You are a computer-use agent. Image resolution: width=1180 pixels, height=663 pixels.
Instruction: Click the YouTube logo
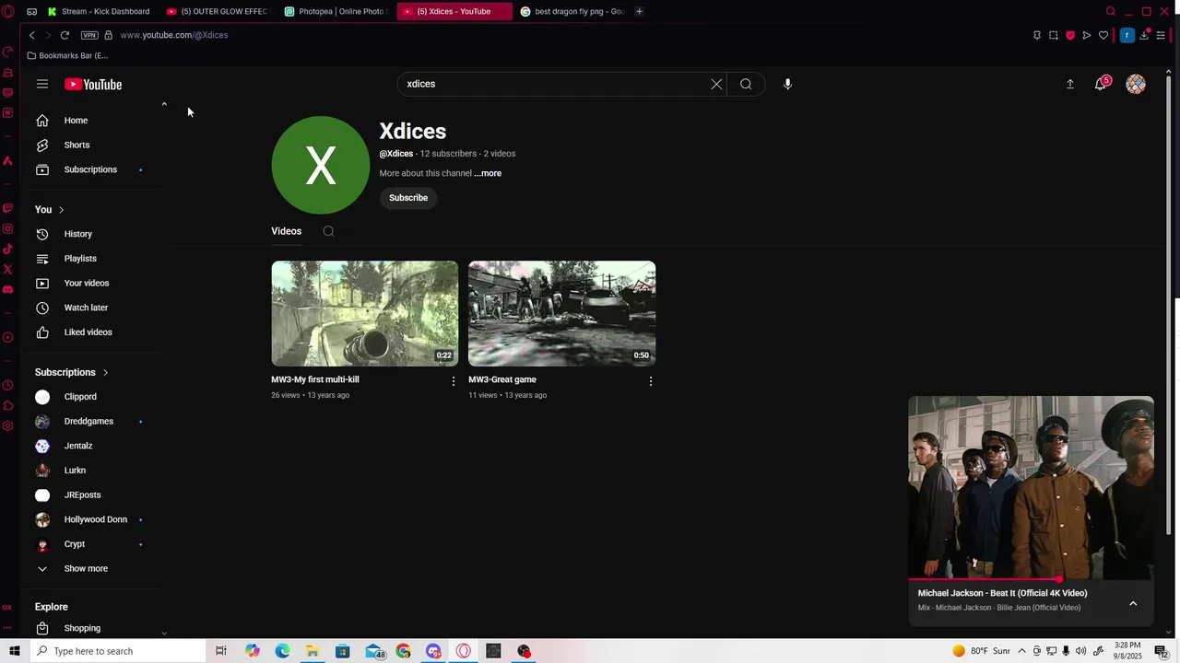(x=93, y=84)
